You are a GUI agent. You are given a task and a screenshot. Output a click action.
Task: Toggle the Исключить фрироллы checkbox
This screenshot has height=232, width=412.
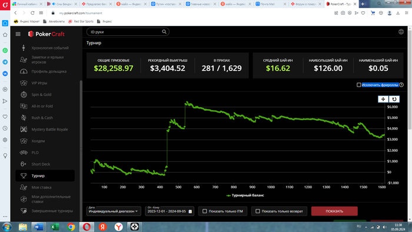point(358,85)
